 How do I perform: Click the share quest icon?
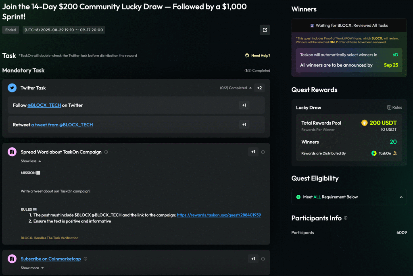click(x=265, y=30)
